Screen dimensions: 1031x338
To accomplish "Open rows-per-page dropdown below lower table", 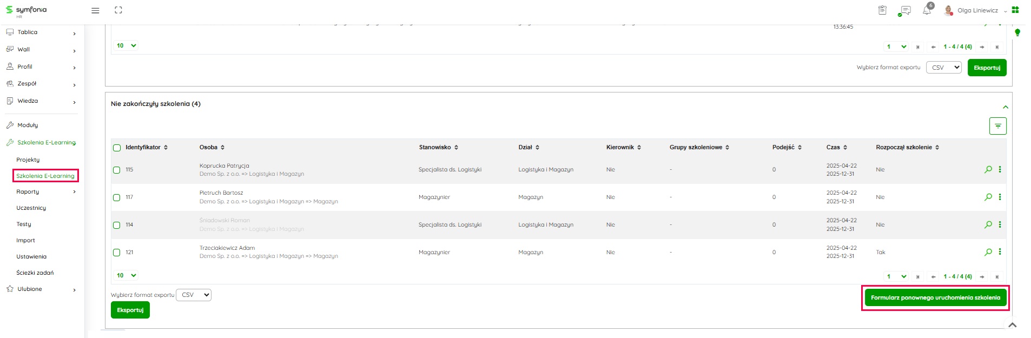I will point(126,275).
